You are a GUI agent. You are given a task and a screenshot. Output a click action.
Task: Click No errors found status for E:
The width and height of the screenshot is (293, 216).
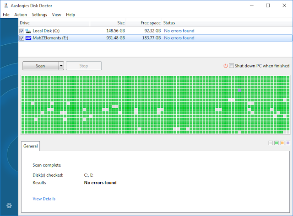(179, 38)
